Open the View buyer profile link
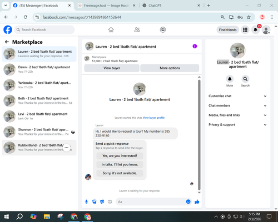Image resolution: width=278 pixels, height=222 pixels. 153,118
